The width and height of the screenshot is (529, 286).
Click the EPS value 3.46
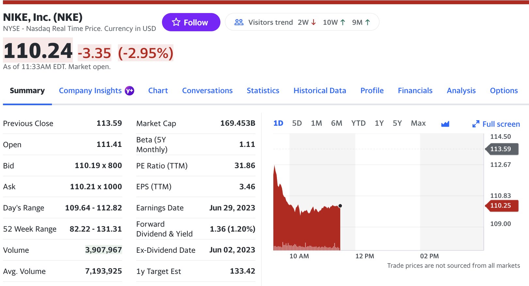(x=247, y=187)
